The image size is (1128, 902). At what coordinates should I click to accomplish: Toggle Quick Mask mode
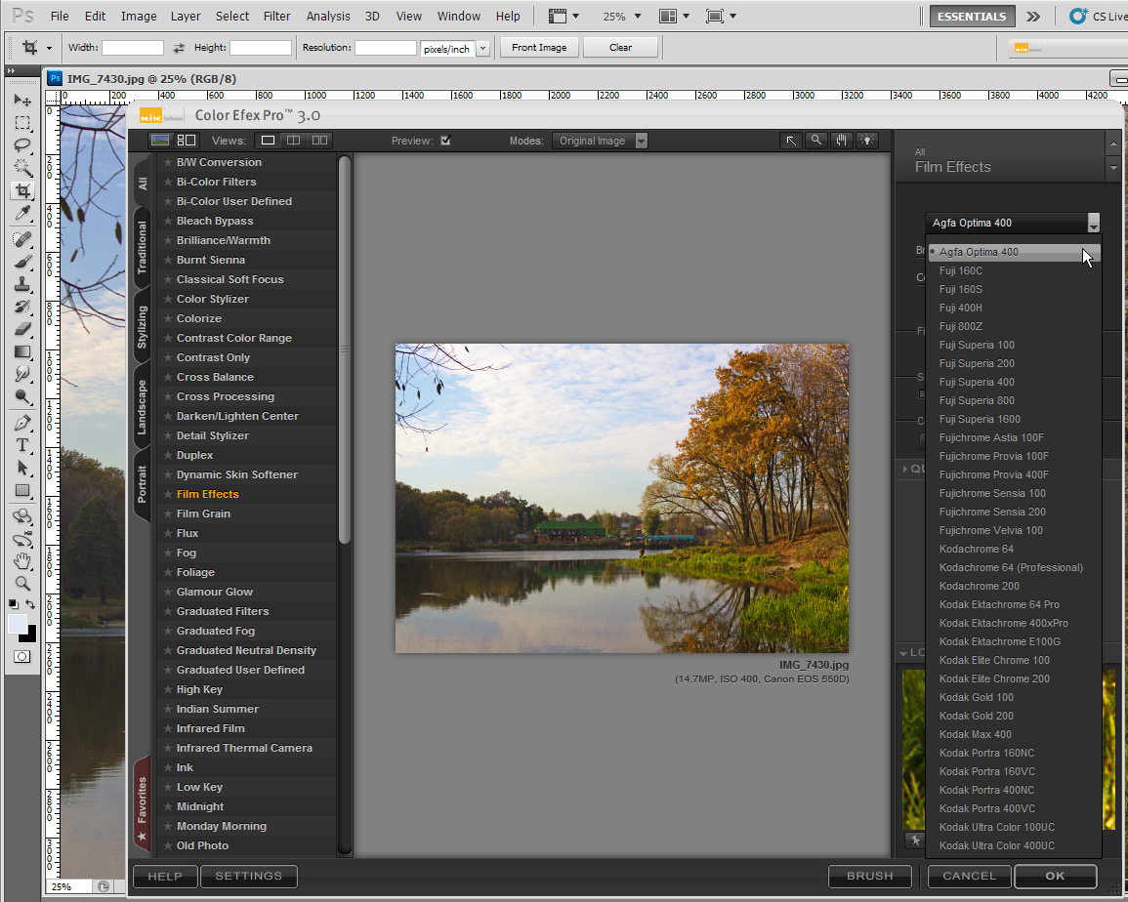pyautogui.click(x=22, y=656)
